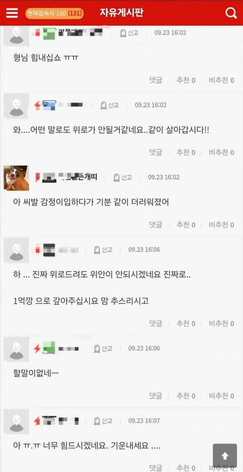Screen dimensions: 243x472
Task: Downvote 비추천 on the 감정이입하다가 comment
Action: [x=221, y=225]
